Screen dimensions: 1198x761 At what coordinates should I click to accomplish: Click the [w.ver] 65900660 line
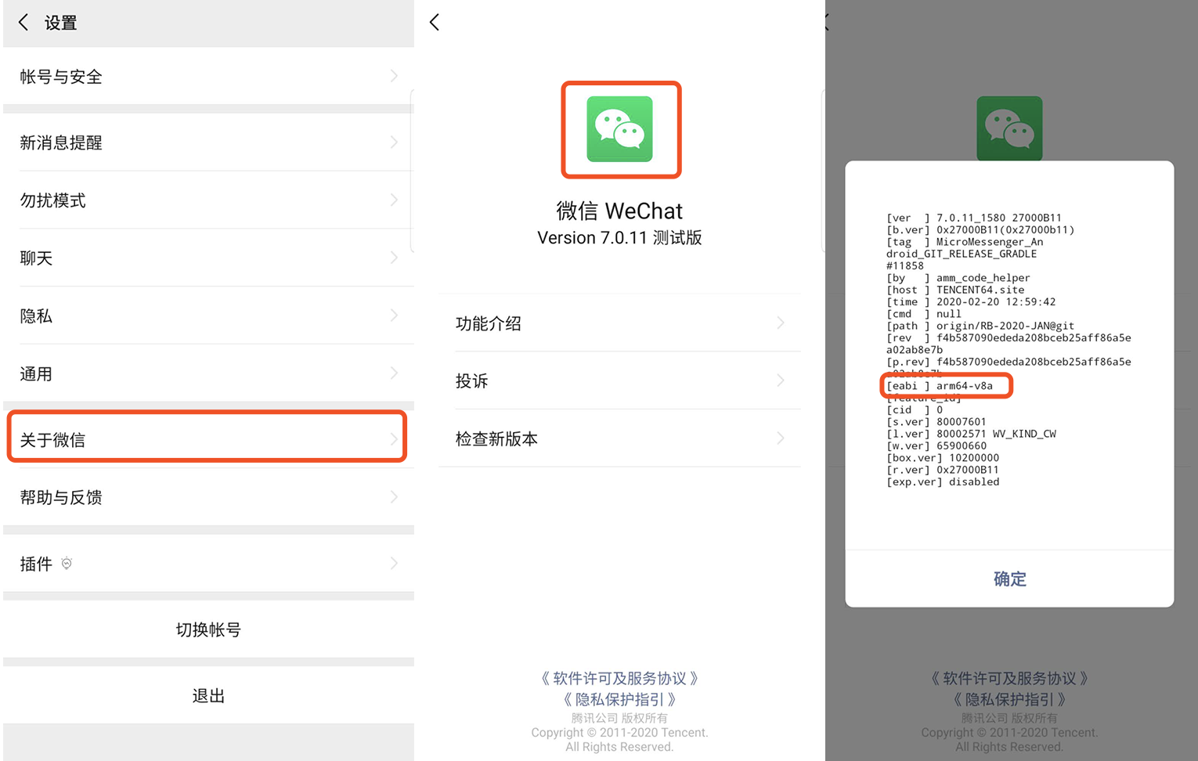point(936,445)
